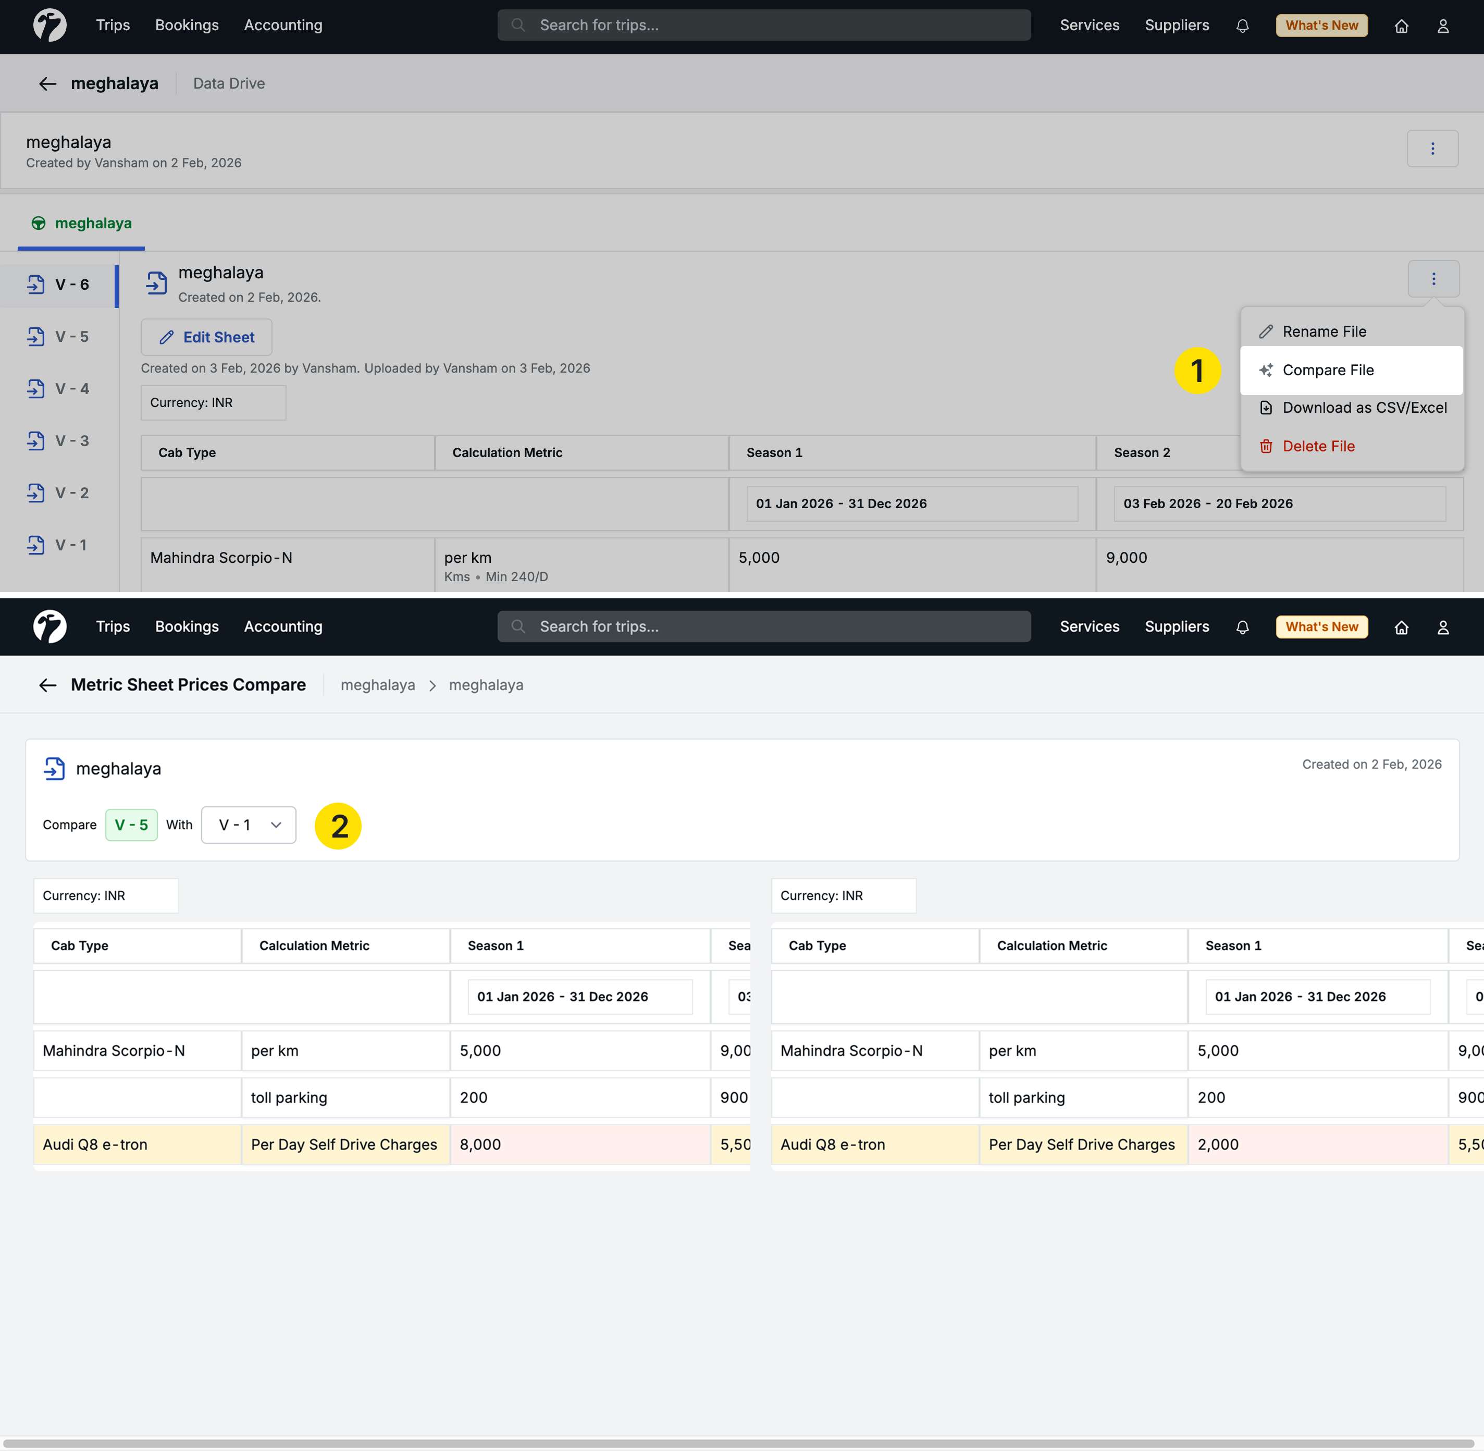The image size is (1484, 1451).
Task: Click three-dot menu beside meghalaya file
Action: coord(1433,279)
